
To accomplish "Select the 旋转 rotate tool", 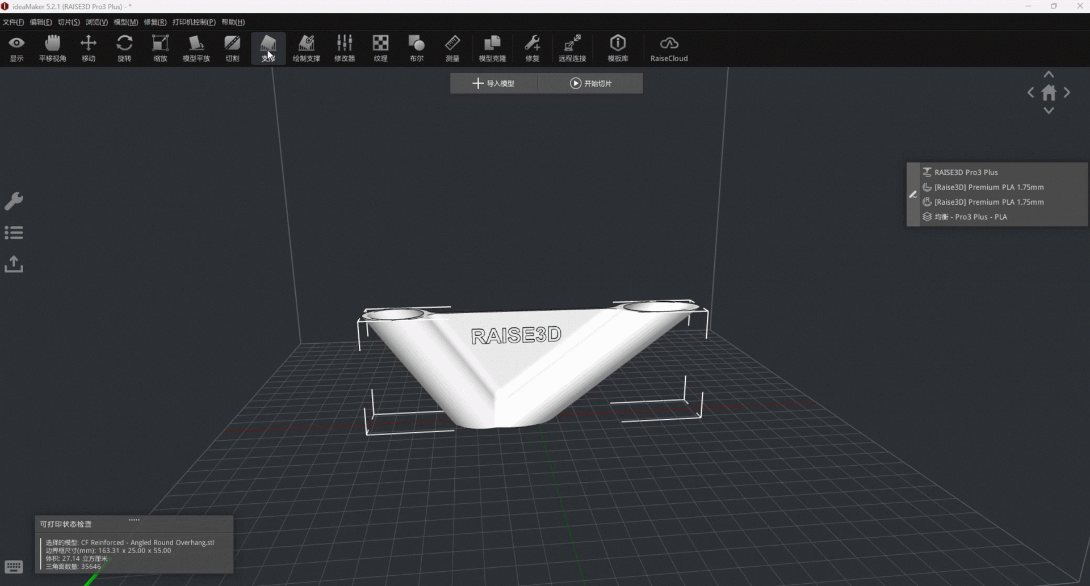I will tap(124, 48).
